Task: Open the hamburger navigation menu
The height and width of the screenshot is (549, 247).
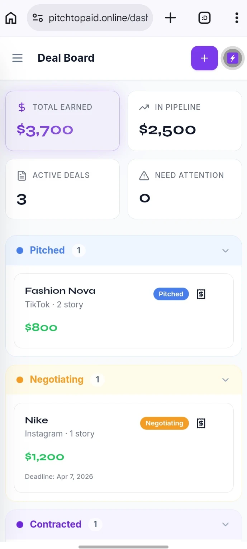Action: point(17,58)
